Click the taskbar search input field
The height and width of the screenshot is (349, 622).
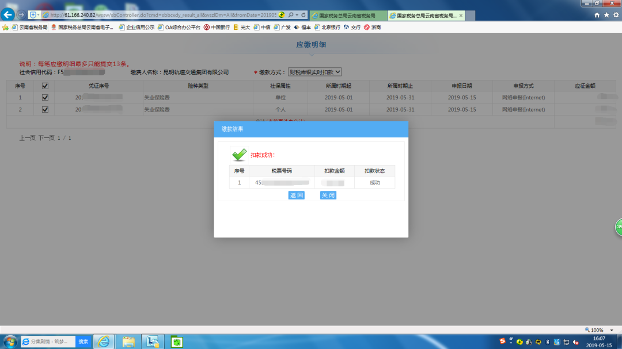click(x=48, y=342)
